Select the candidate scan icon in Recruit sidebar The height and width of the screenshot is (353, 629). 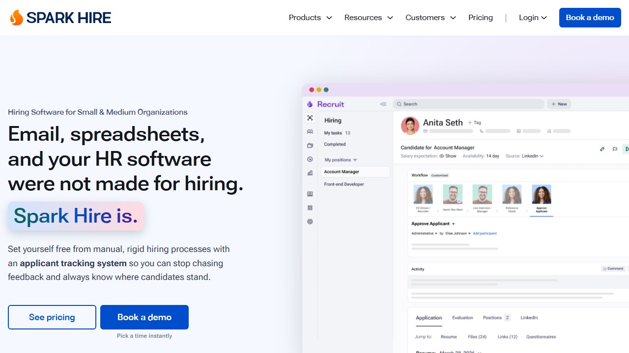tap(310, 118)
